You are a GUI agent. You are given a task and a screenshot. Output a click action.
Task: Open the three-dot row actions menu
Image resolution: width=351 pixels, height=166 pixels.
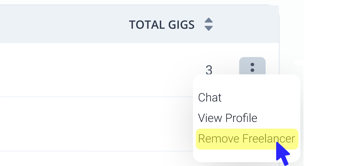pos(252,66)
